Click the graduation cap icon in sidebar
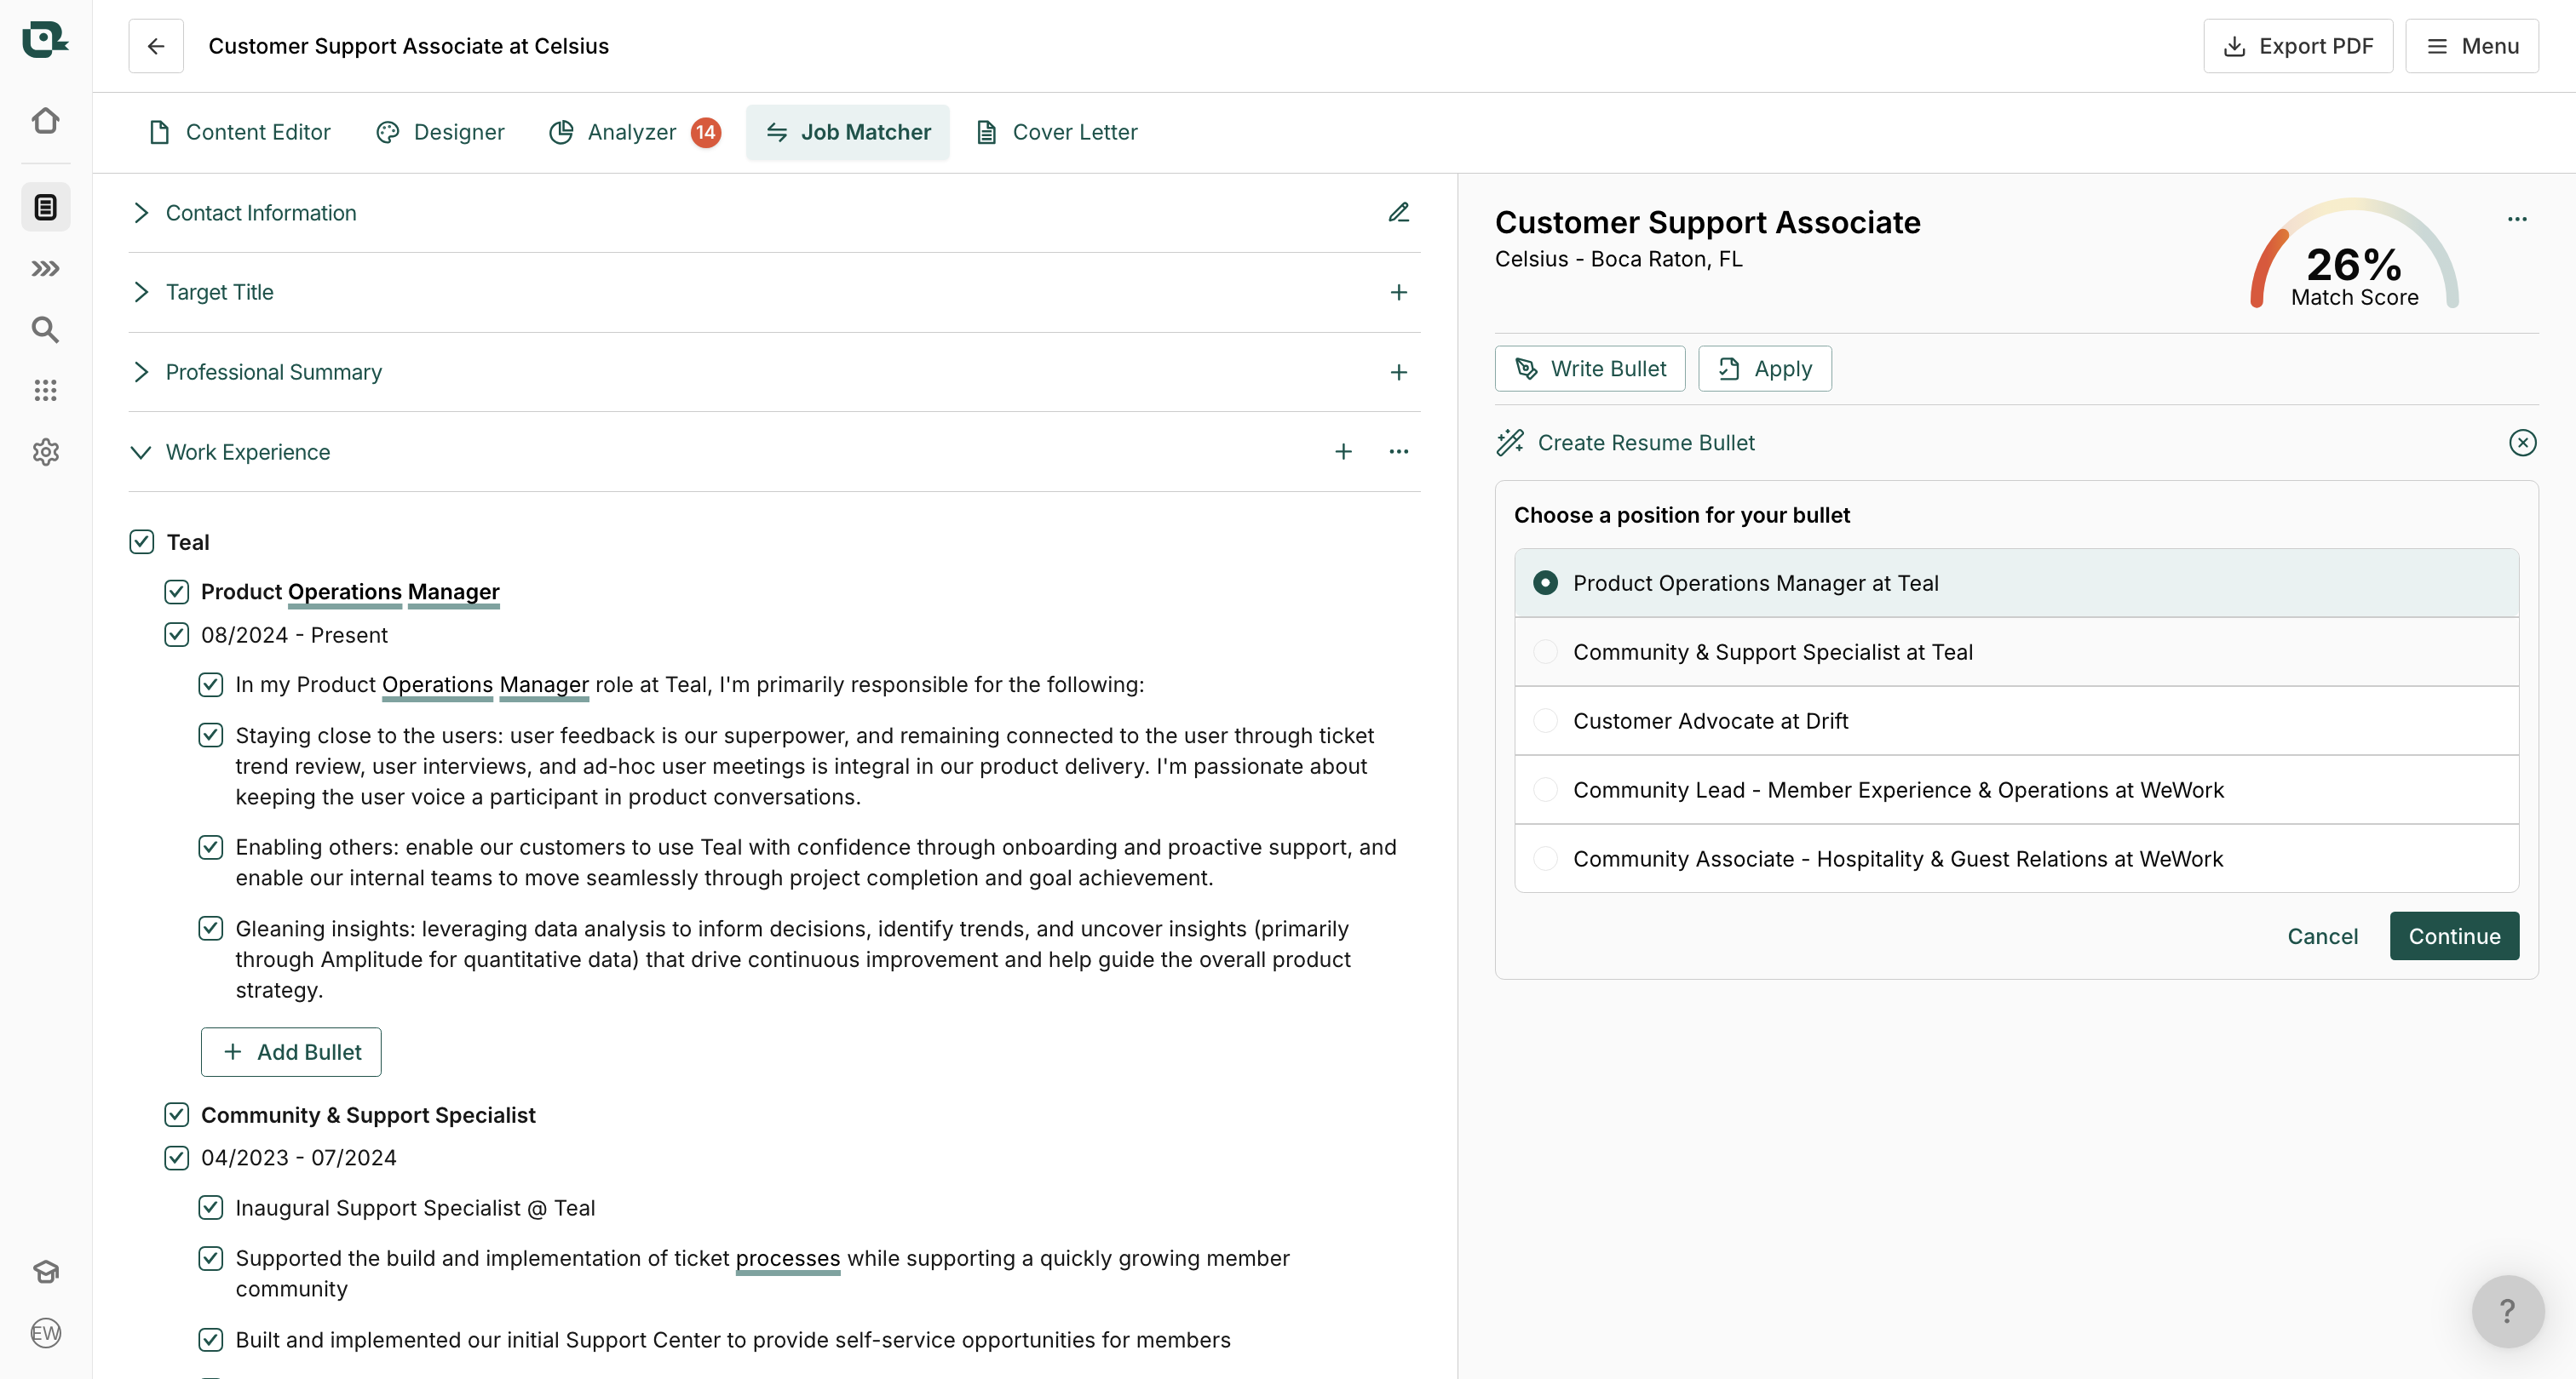This screenshot has height=1379, width=2576. pyautogui.click(x=45, y=1271)
